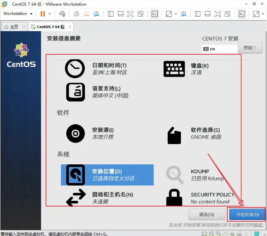Click the 开始安装(B) begin installation button

tap(247, 214)
